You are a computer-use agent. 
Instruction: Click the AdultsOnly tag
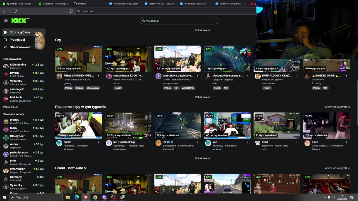click(188, 88)
